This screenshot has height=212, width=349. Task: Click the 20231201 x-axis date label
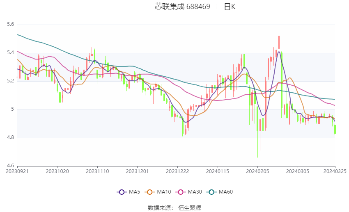(x=137, y=171)
